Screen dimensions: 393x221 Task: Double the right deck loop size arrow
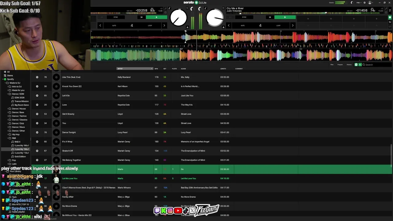tap(292, 25)
